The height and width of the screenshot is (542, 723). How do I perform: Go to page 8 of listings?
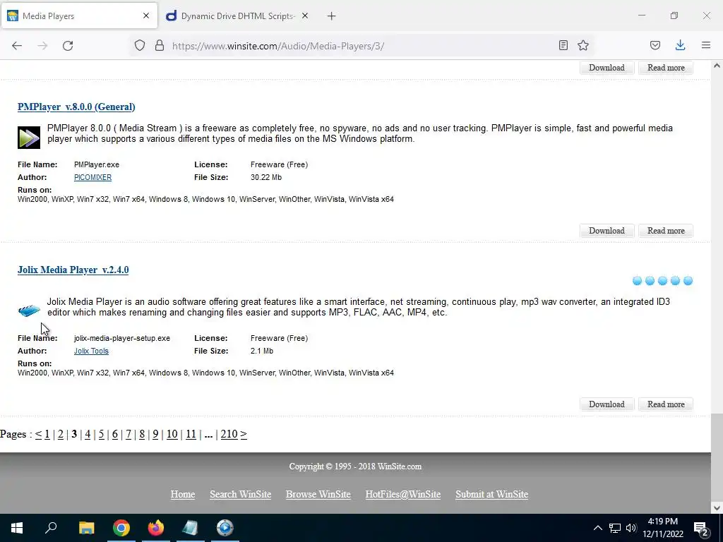[142, 435]
